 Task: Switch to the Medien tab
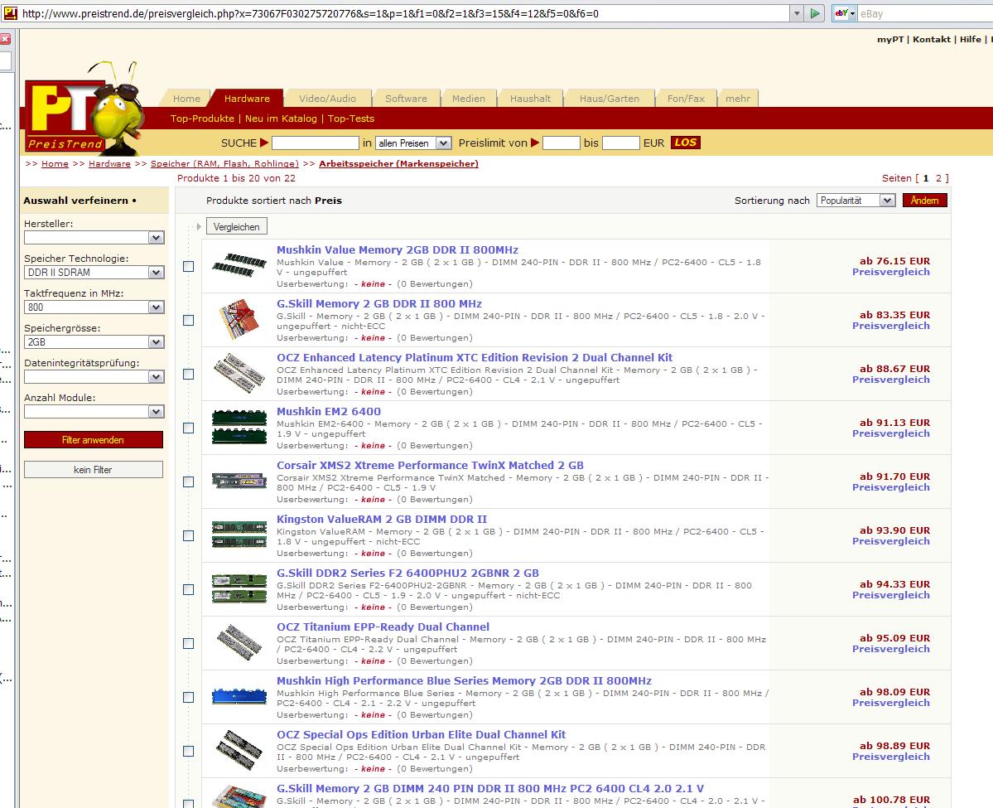coord(469,99)
